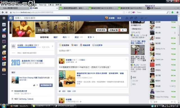The height and width of the screenshot is (108, 180).
Task: Open URL bar history dropdown arrow
Action: (127, 12)
